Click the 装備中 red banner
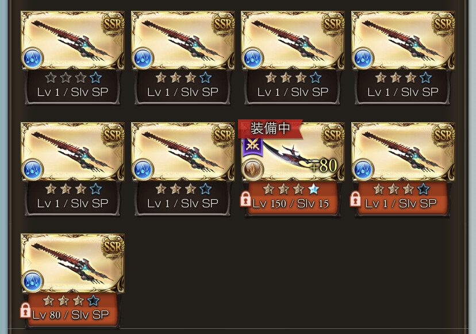476x334 pixels. tap(270, 129)
